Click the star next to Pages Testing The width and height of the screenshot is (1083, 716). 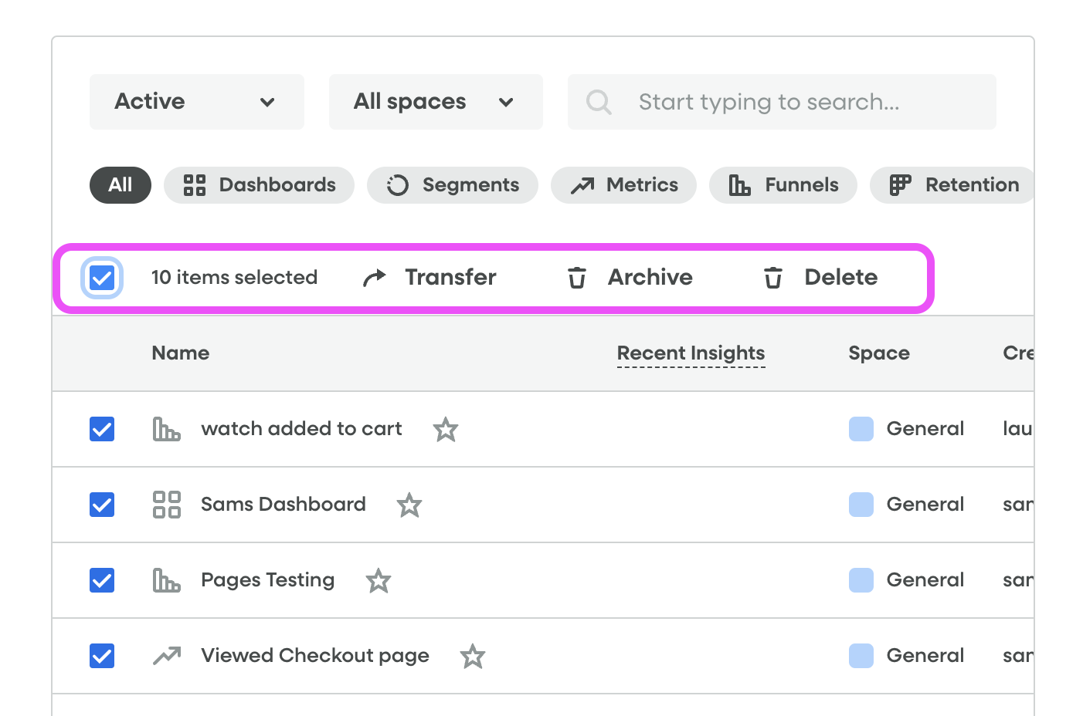pyautogui.click(x=379, y=580)
